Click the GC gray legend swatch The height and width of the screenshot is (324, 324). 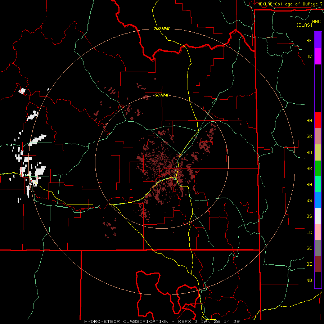point(318,248)
